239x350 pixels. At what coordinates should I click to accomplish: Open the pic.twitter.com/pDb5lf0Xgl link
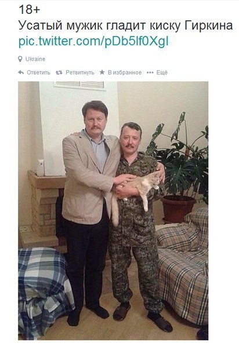[x=93, y=41]
